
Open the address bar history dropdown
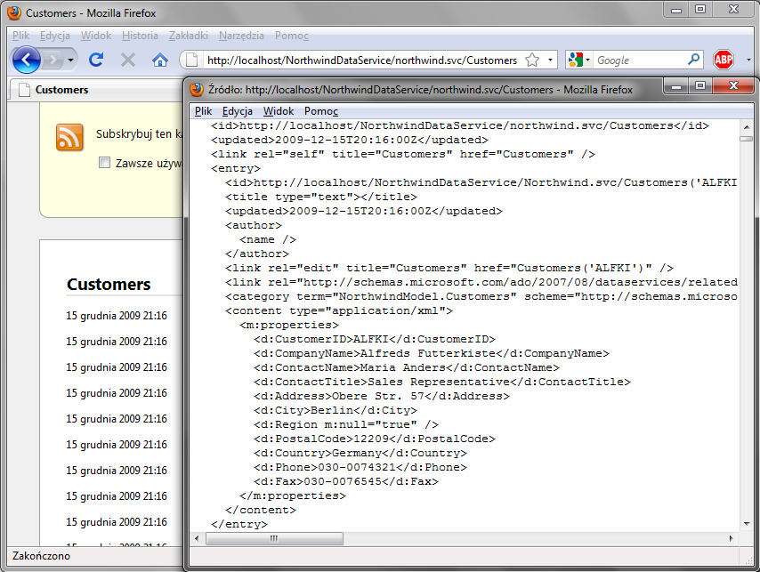coord(550,60)
